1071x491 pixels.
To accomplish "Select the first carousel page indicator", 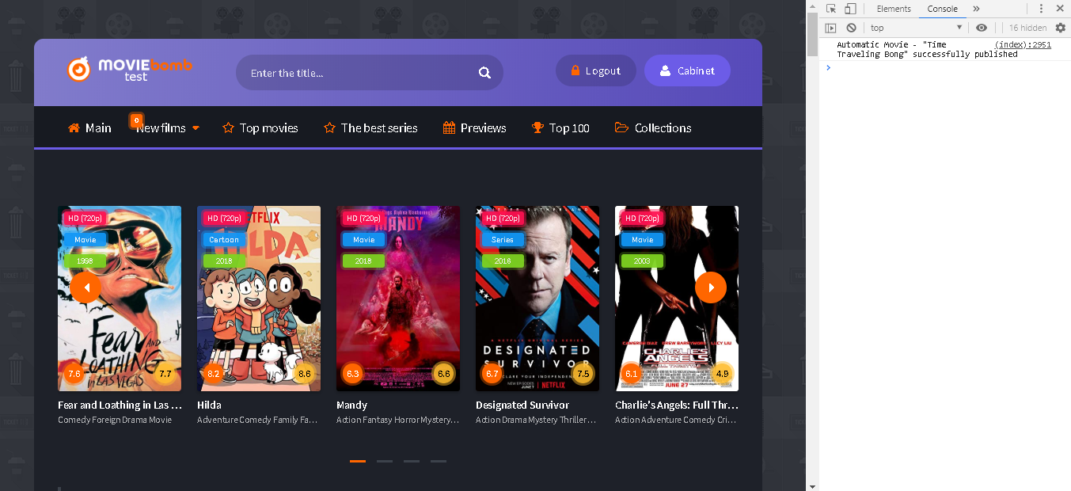I will pyautogui.click(x=358, y=461).
